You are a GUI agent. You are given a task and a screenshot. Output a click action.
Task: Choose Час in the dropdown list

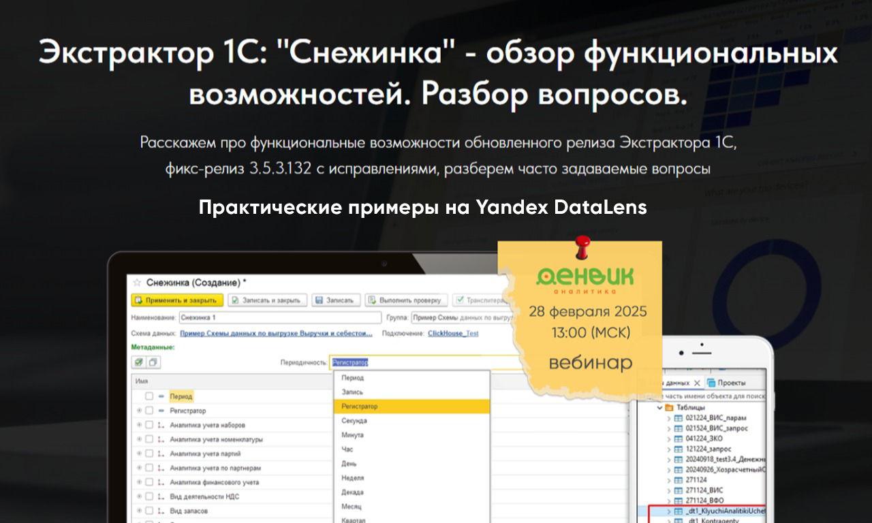(411, 449)
